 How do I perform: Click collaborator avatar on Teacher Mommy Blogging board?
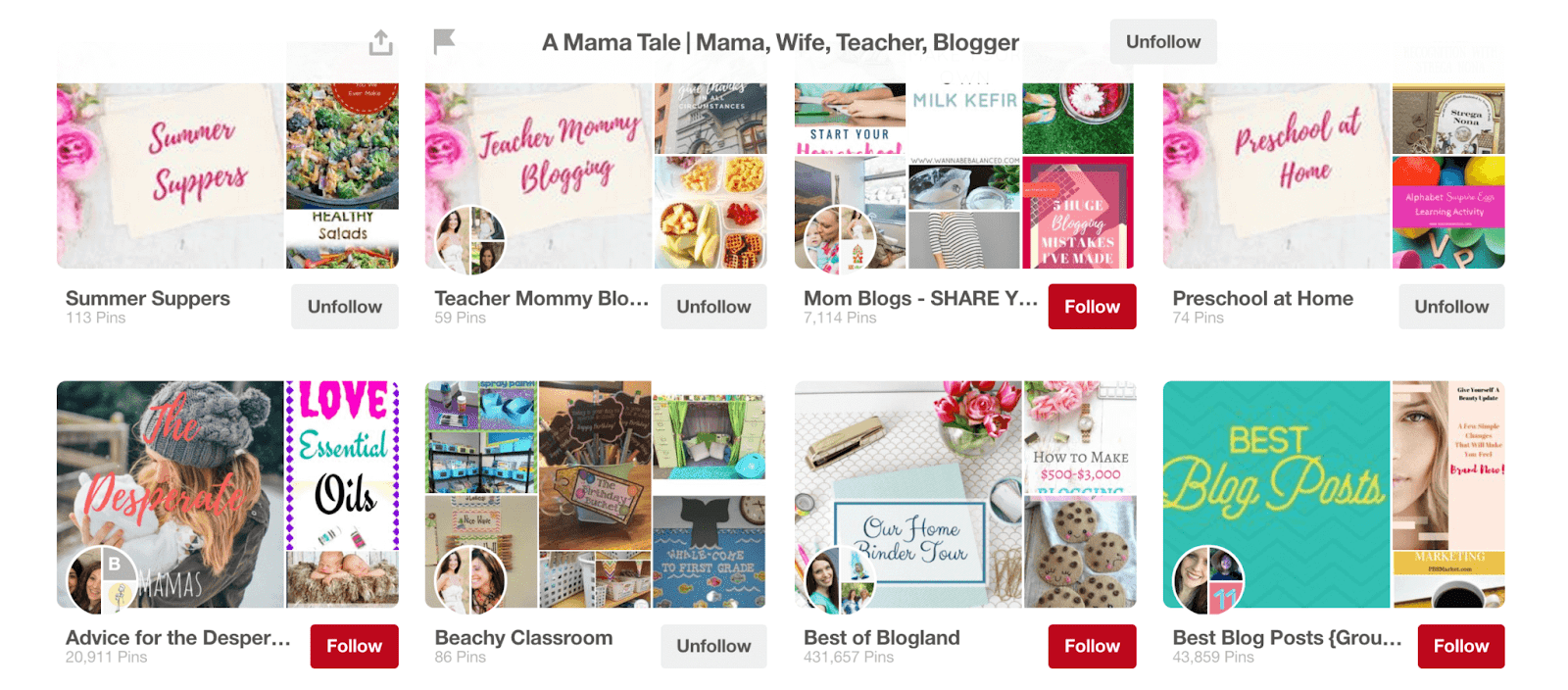click(470, 240)
